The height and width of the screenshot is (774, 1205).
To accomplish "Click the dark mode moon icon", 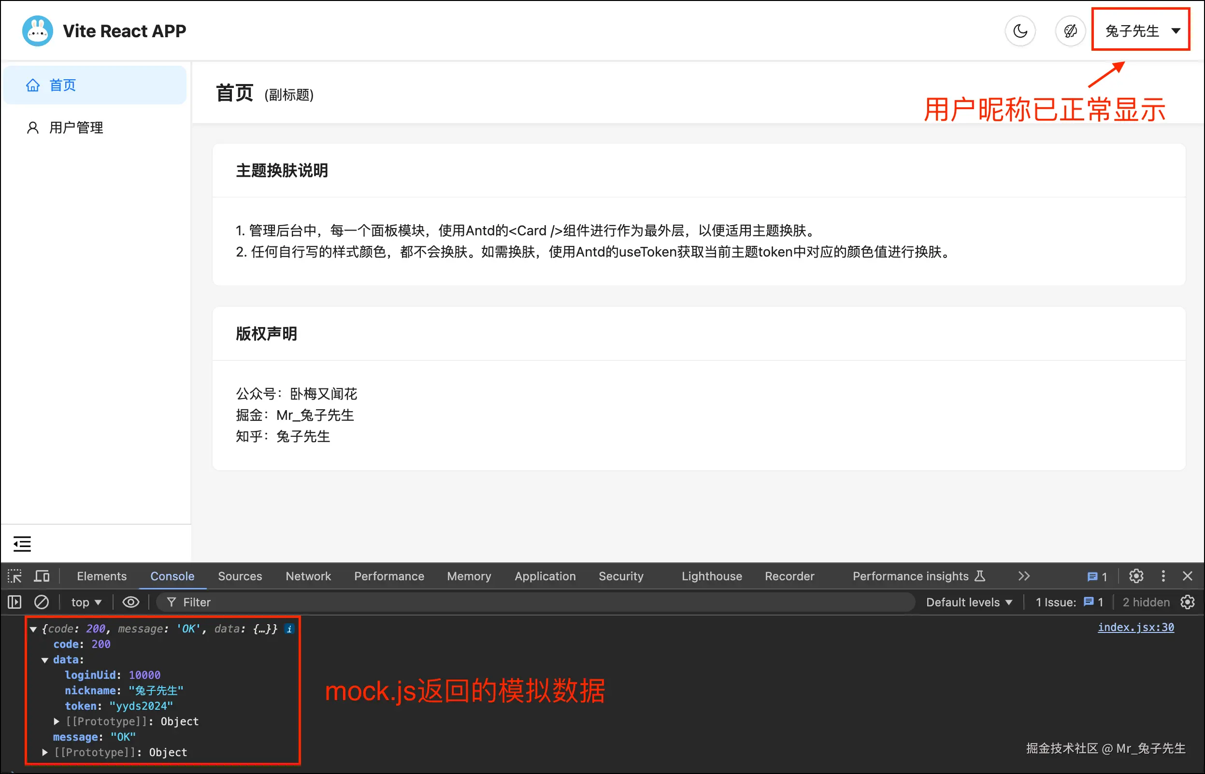I will coord(1020,30).
